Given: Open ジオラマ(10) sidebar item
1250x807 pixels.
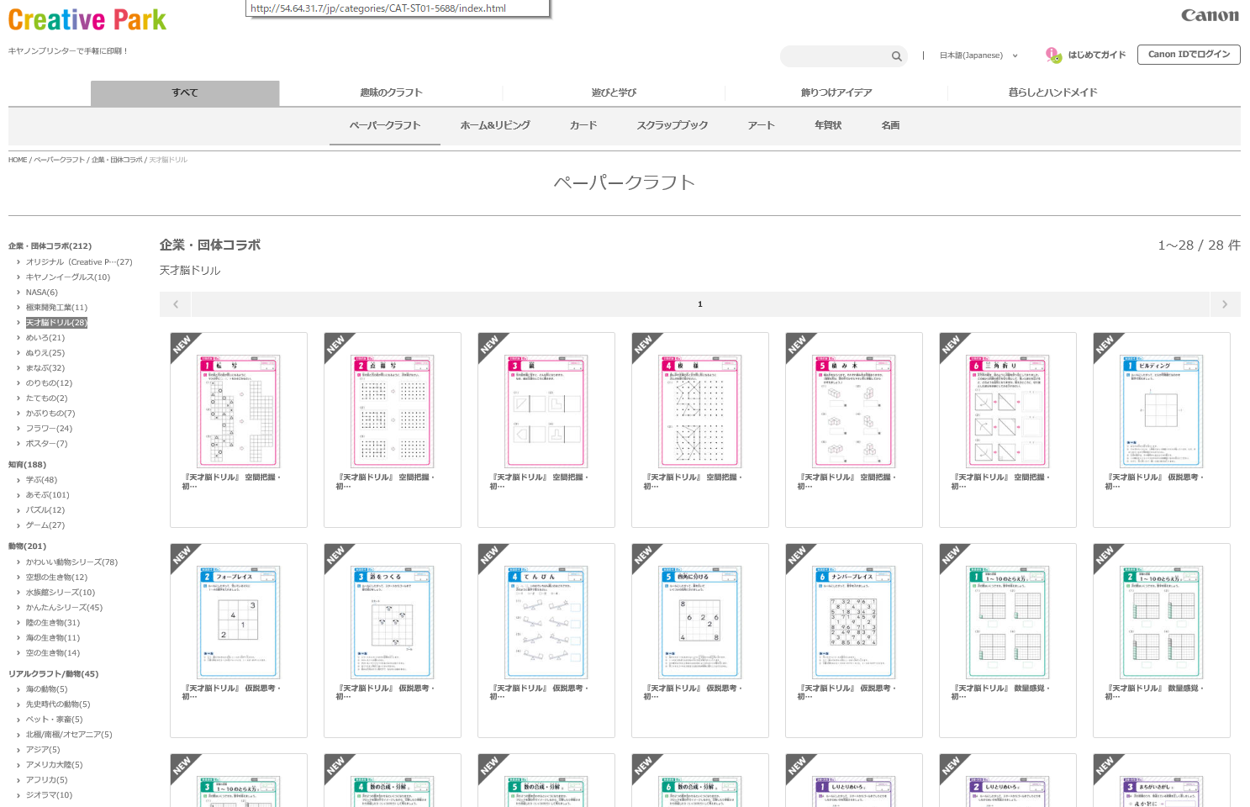Looking at the screenshot, I should click(49, 795).
